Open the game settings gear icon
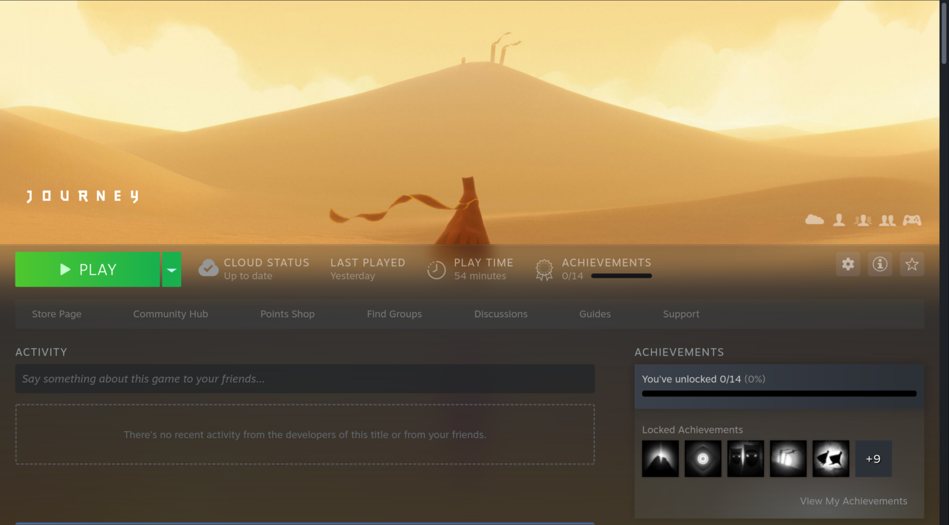 click(848, 264)
